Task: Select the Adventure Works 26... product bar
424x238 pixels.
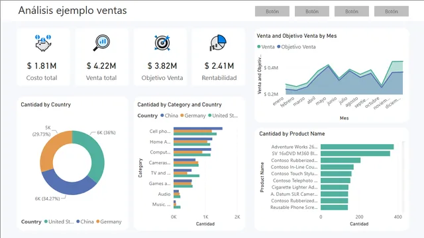Action: pyautogui.click(x=357, y=147)
